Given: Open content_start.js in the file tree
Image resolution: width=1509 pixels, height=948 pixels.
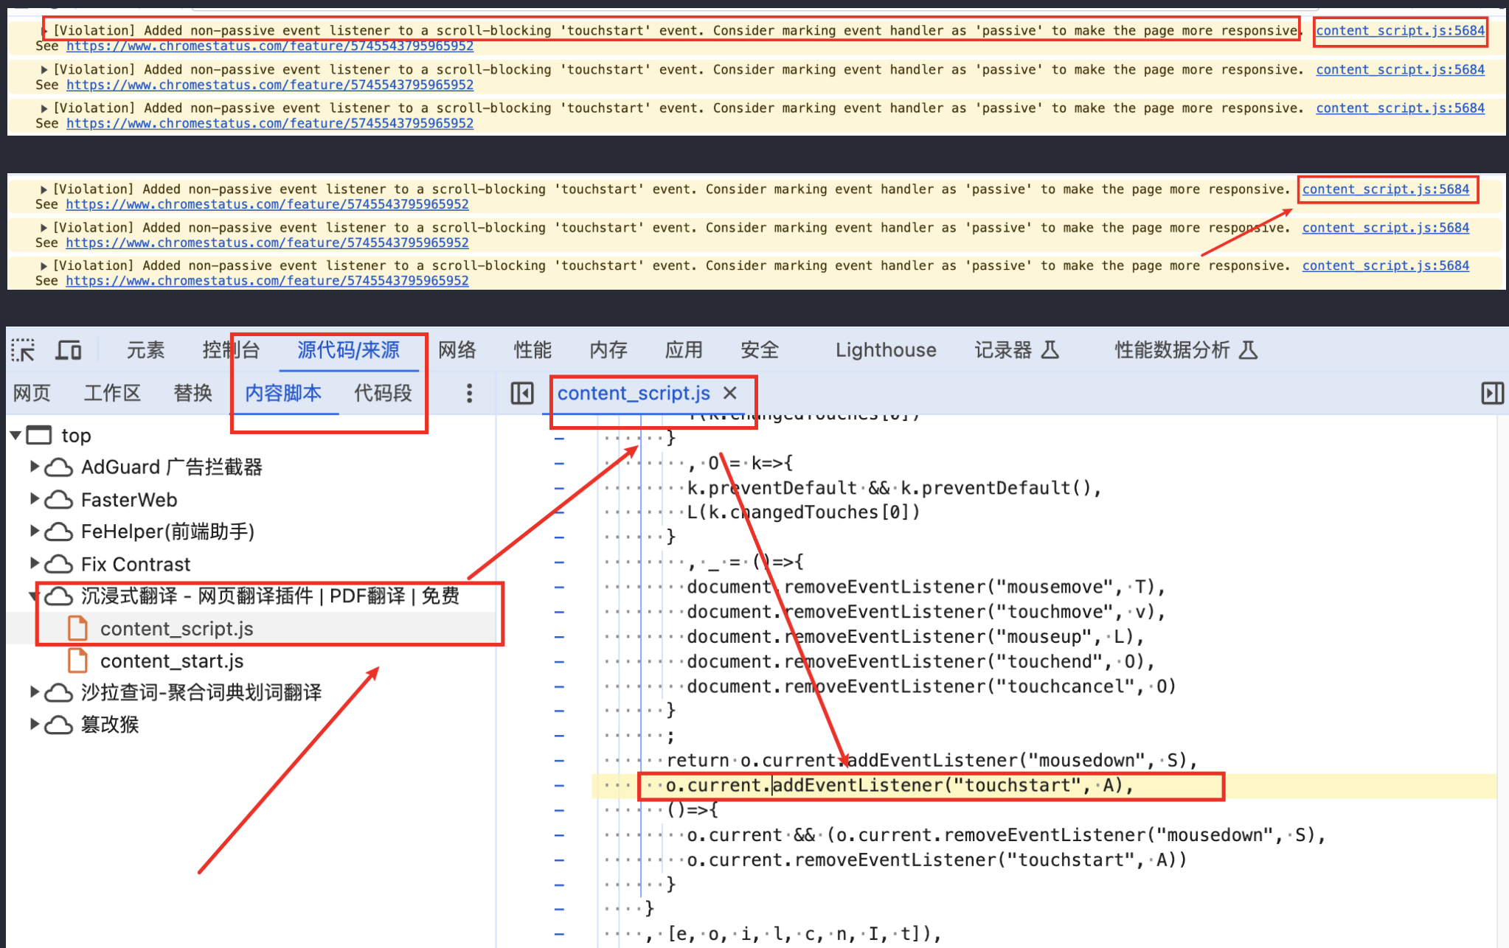Looking at the screenshot, I should pyautogui.click(x=172, y=661).
